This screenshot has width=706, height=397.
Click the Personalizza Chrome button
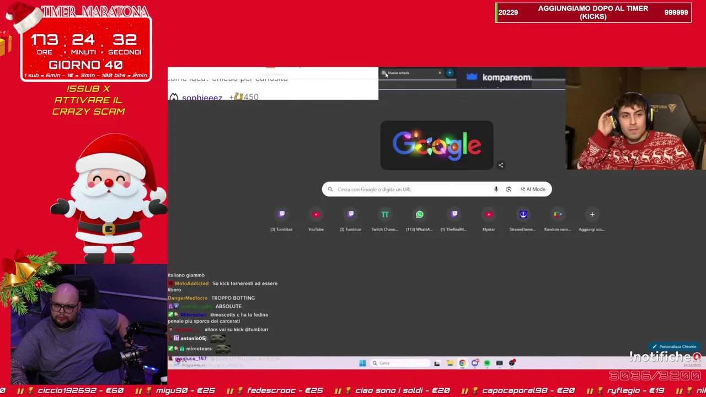674,347
